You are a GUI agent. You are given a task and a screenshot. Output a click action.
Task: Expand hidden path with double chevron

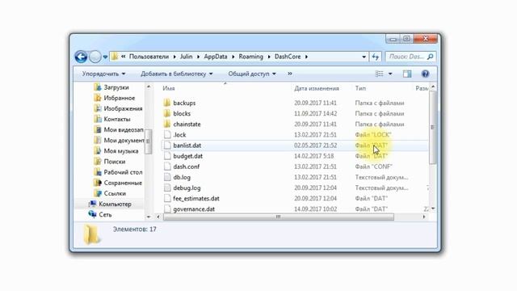point(124,57)
